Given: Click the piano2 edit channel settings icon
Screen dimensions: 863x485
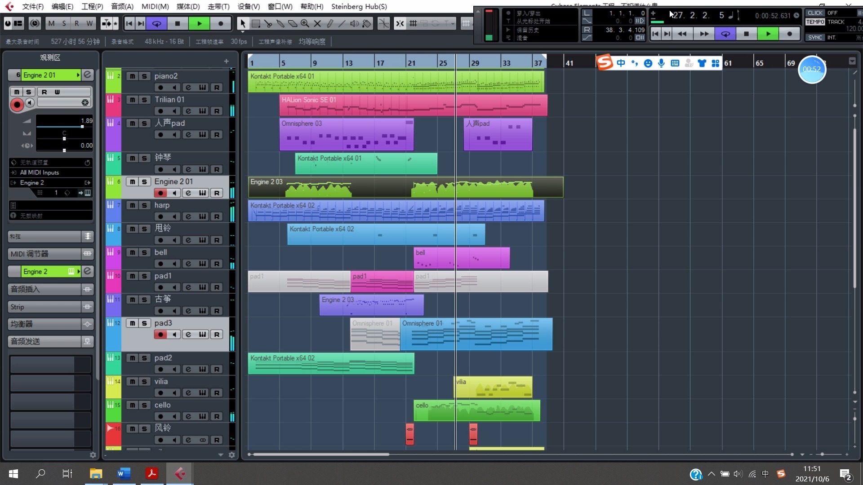Looking at the screenshot, I should (188, 88).
